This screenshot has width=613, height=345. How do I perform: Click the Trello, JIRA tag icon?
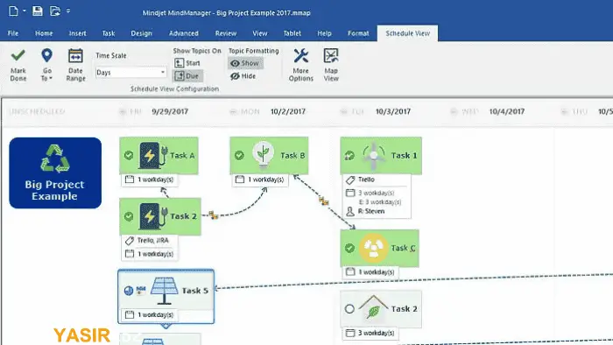[x=130, y=241]
